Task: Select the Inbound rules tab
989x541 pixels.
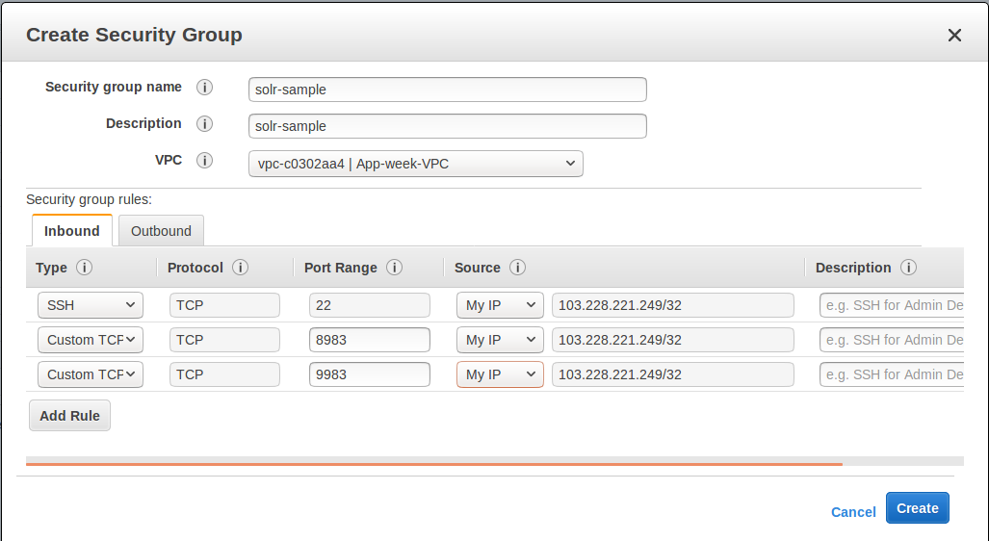Action: tap(72, 231)
